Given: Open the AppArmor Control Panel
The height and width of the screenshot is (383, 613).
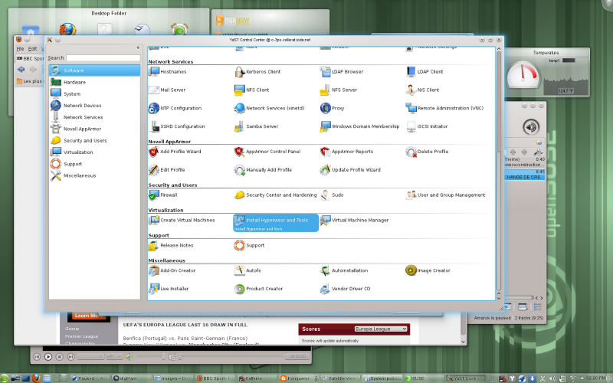Looking at the screenshot, I should pos(267,152).
